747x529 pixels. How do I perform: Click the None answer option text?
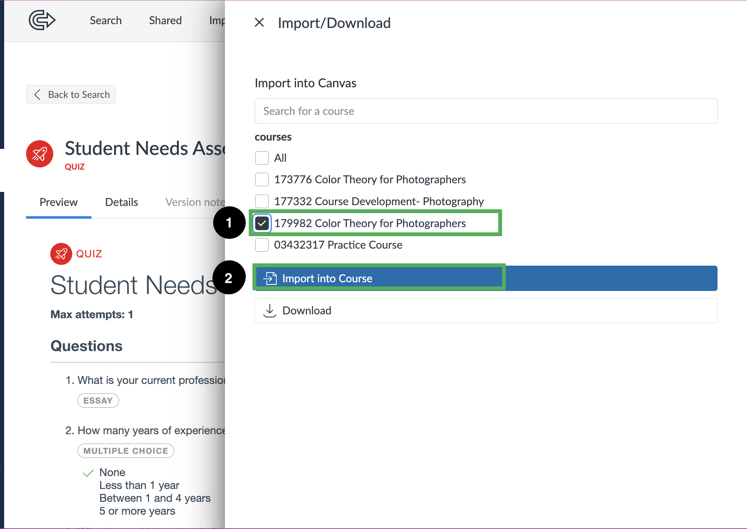click(112, 472)
